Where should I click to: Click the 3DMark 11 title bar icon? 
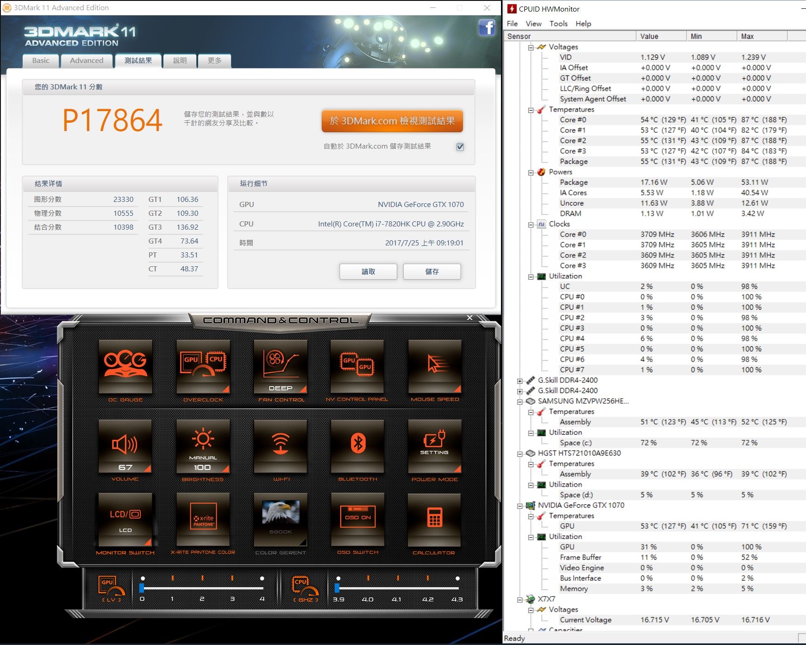[x=7, y=8]
